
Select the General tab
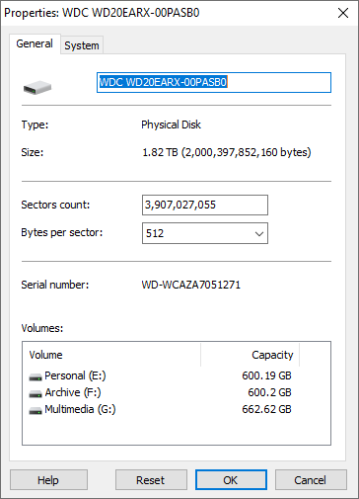tap(35, 43)
